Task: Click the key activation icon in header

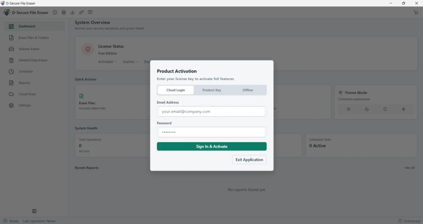Action: (x=81, y=12)
